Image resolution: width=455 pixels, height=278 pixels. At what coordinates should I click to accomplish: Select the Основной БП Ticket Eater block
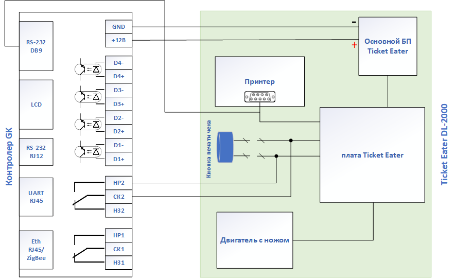388,46
